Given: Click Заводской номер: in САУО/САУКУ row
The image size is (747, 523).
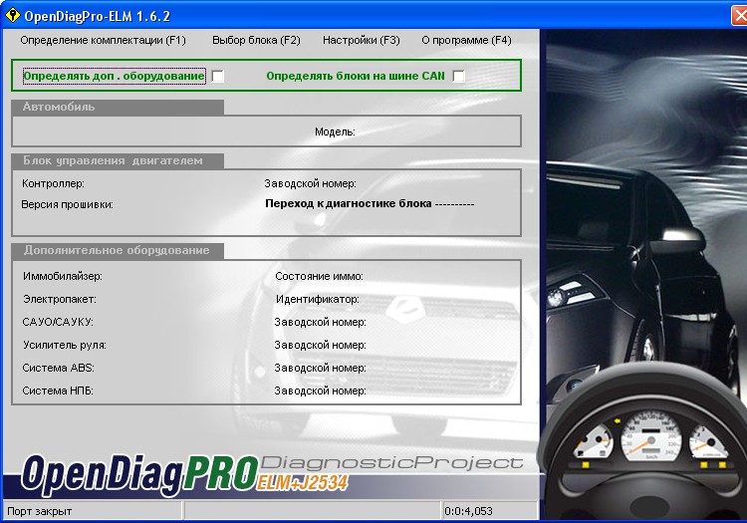Looking at the screenshot, I should coord(320,322).
